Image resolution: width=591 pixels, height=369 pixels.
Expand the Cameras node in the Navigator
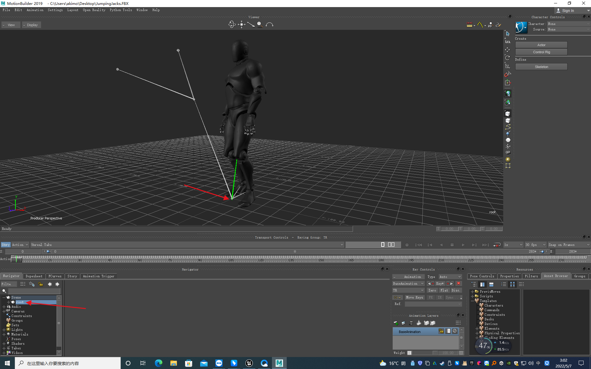coord(4,311)
